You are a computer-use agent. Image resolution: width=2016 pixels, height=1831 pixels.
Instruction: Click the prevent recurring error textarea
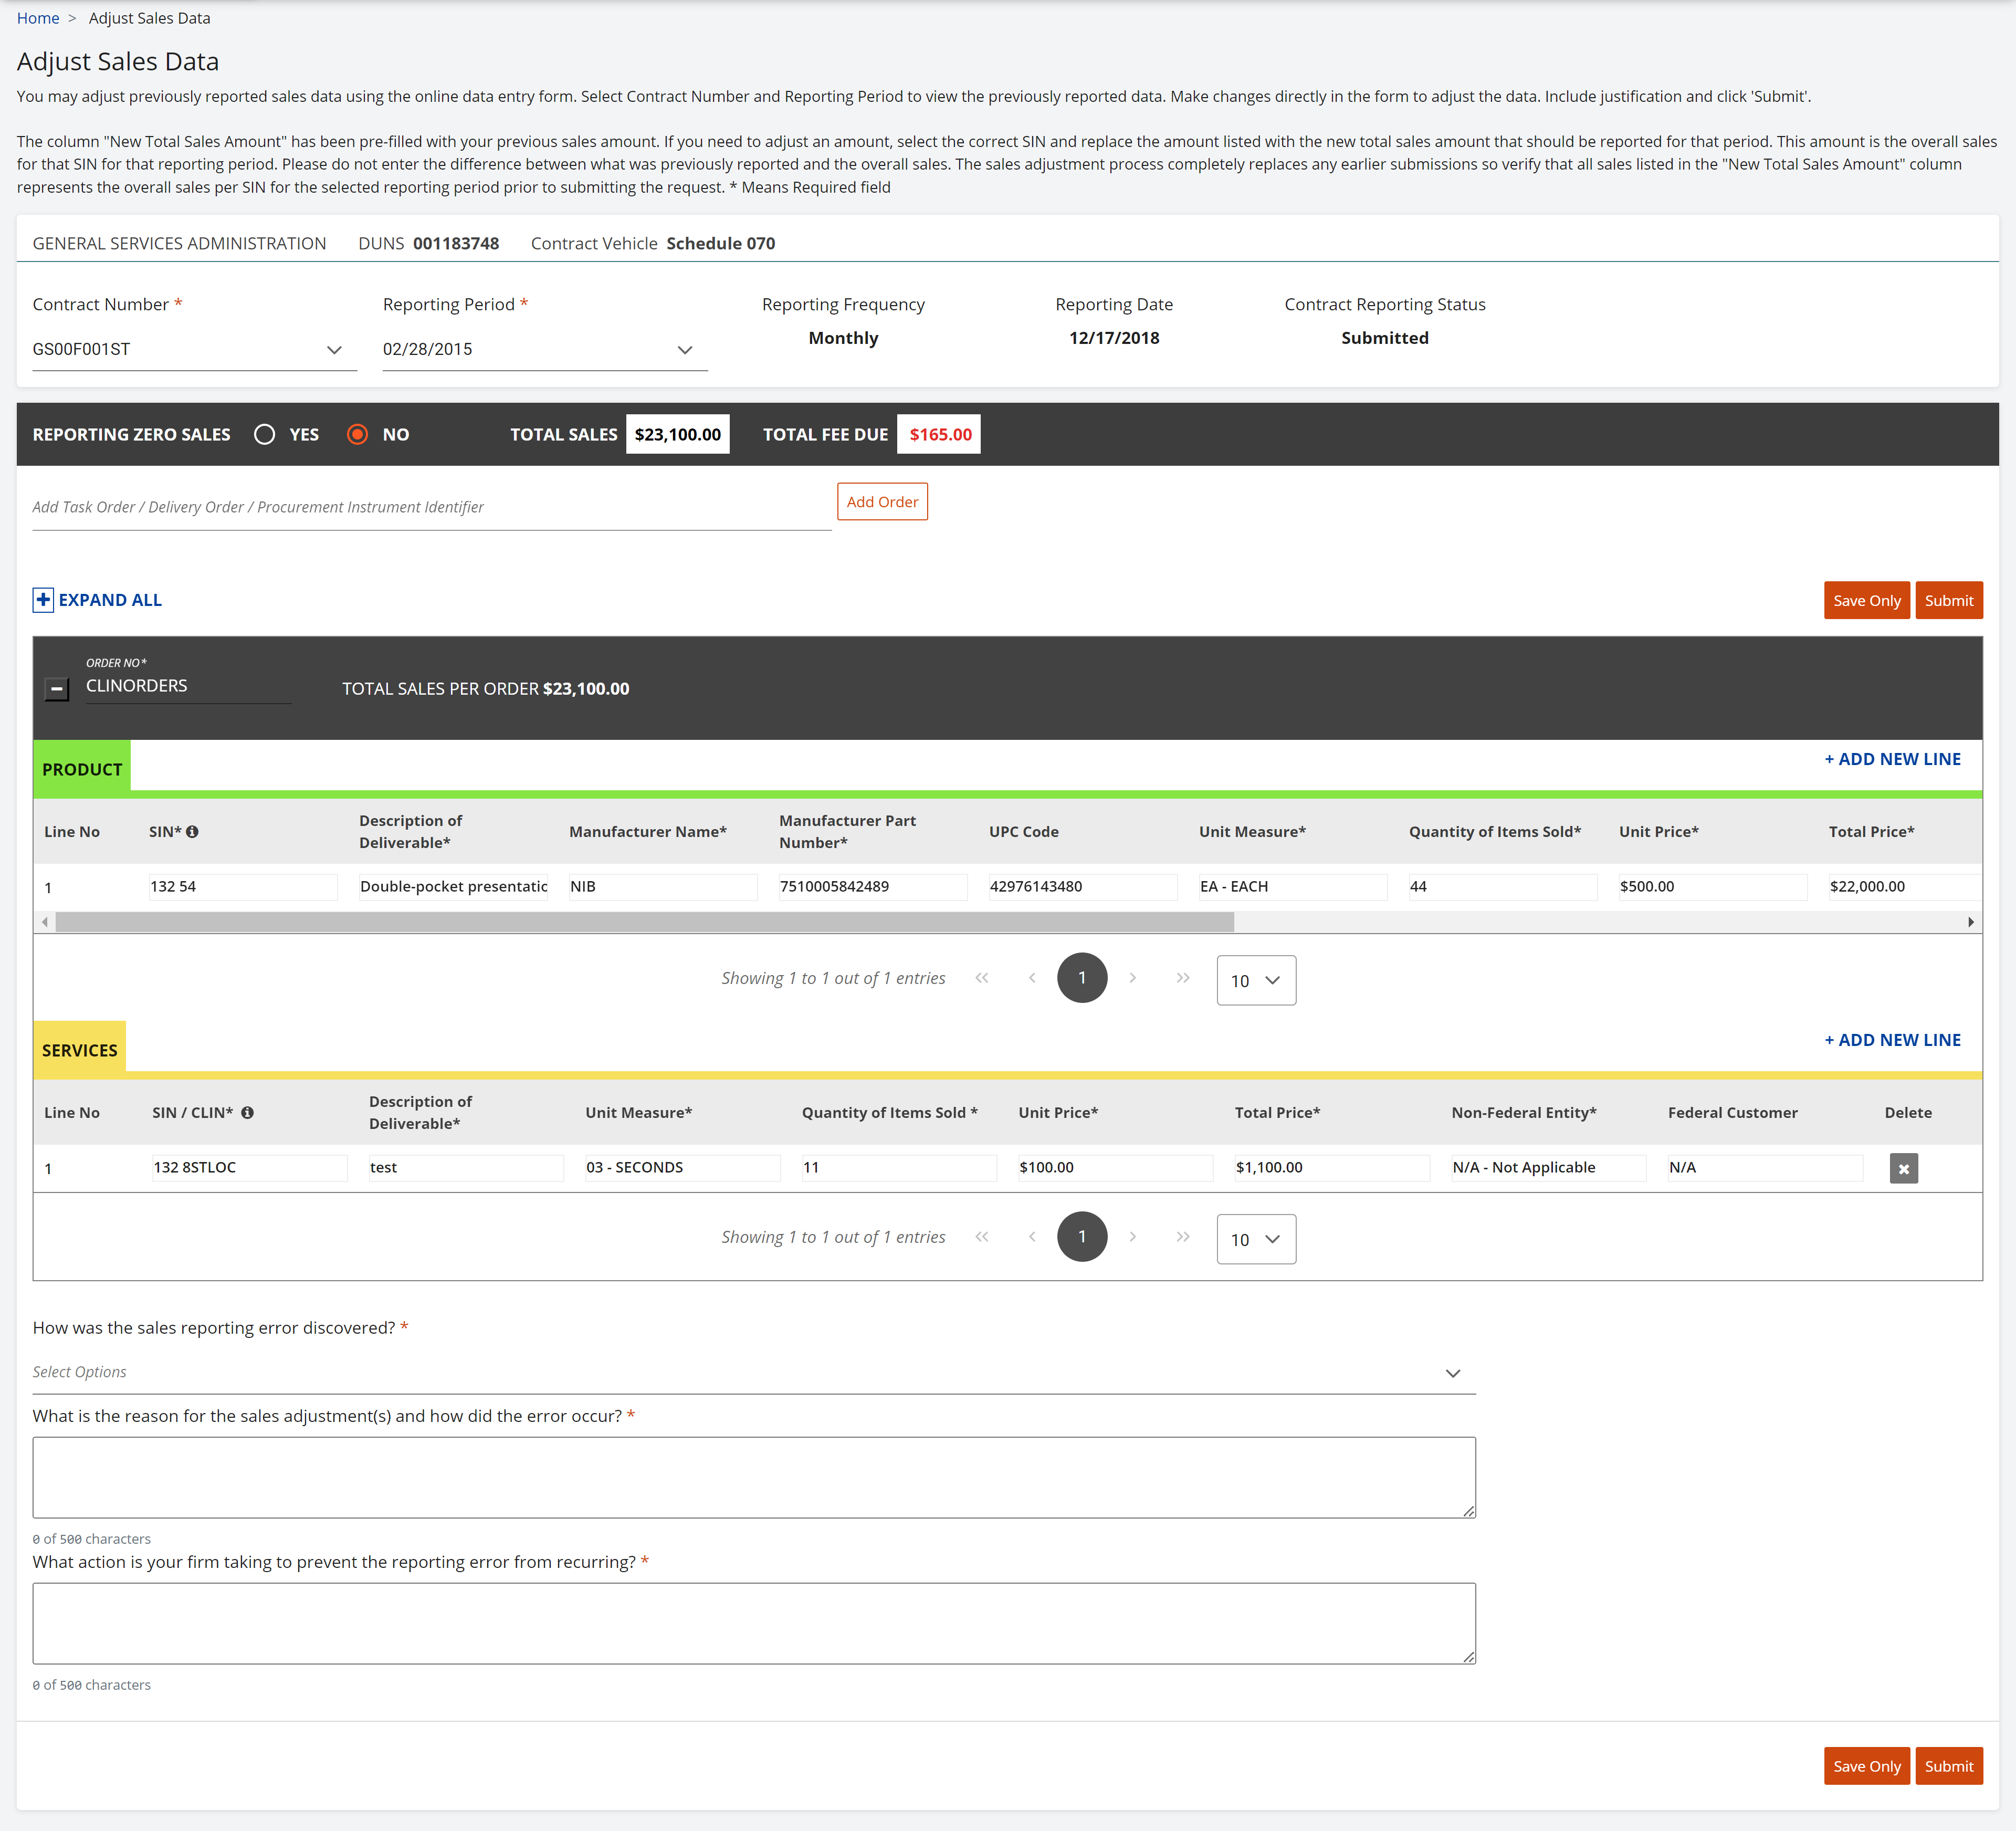pos(754,1624)
